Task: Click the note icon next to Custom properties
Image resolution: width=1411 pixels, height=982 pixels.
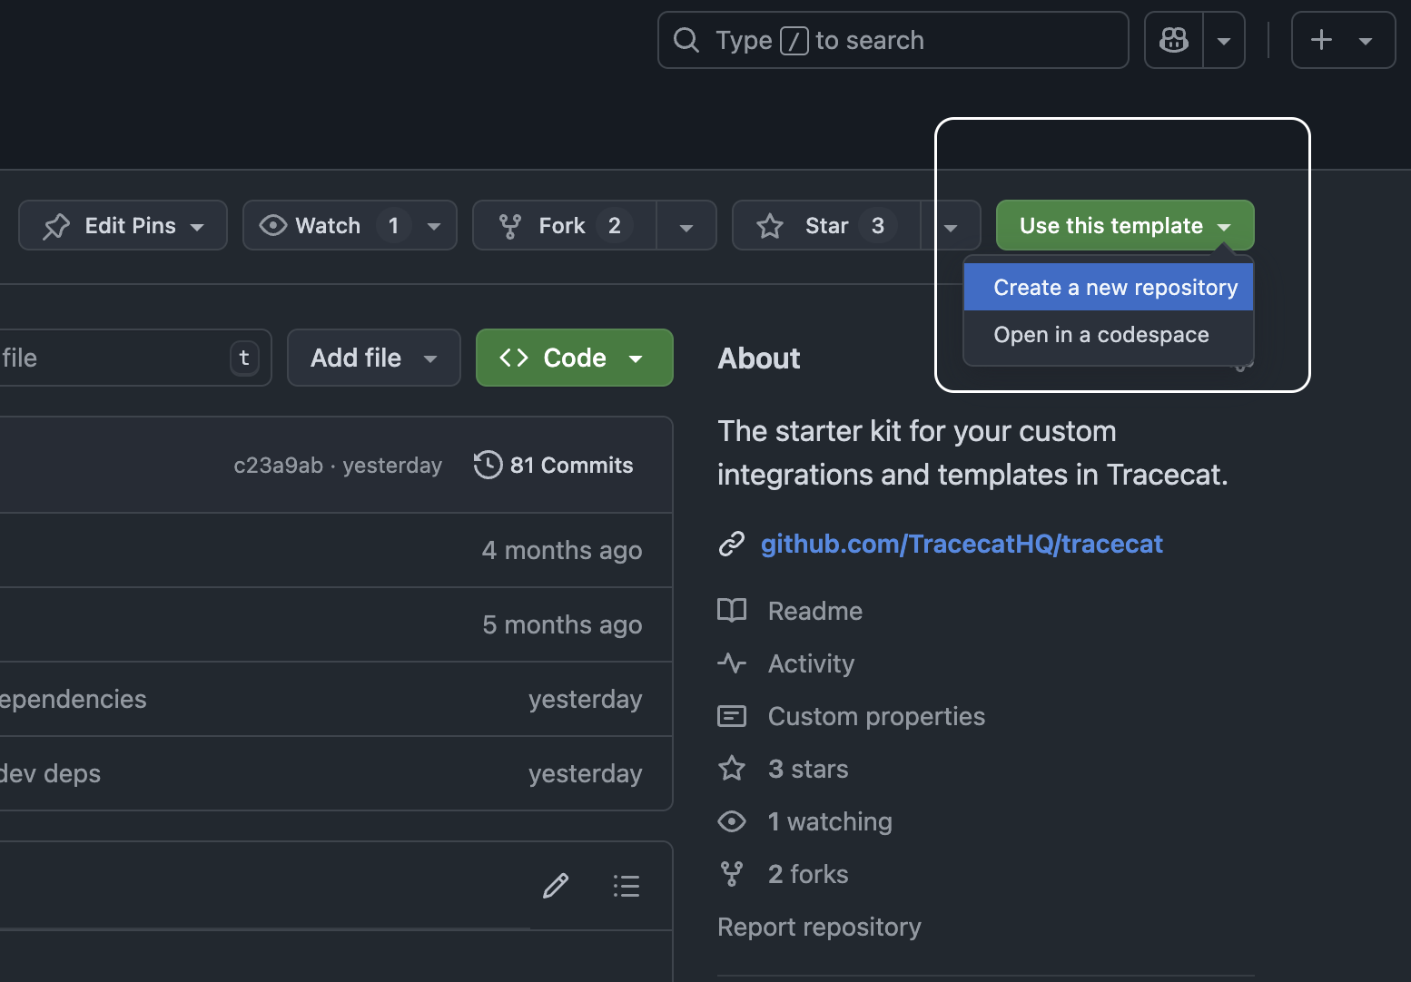Action: tap(732, 716)
